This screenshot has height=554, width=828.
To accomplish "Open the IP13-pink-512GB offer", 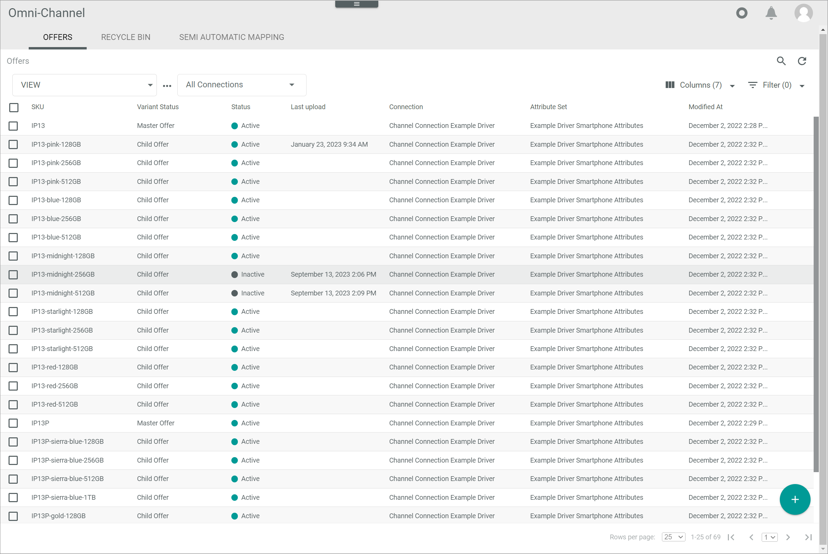I will coord(56,181).
